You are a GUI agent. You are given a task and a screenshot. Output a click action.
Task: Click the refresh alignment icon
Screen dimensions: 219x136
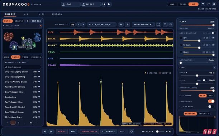tap(159, 24)
